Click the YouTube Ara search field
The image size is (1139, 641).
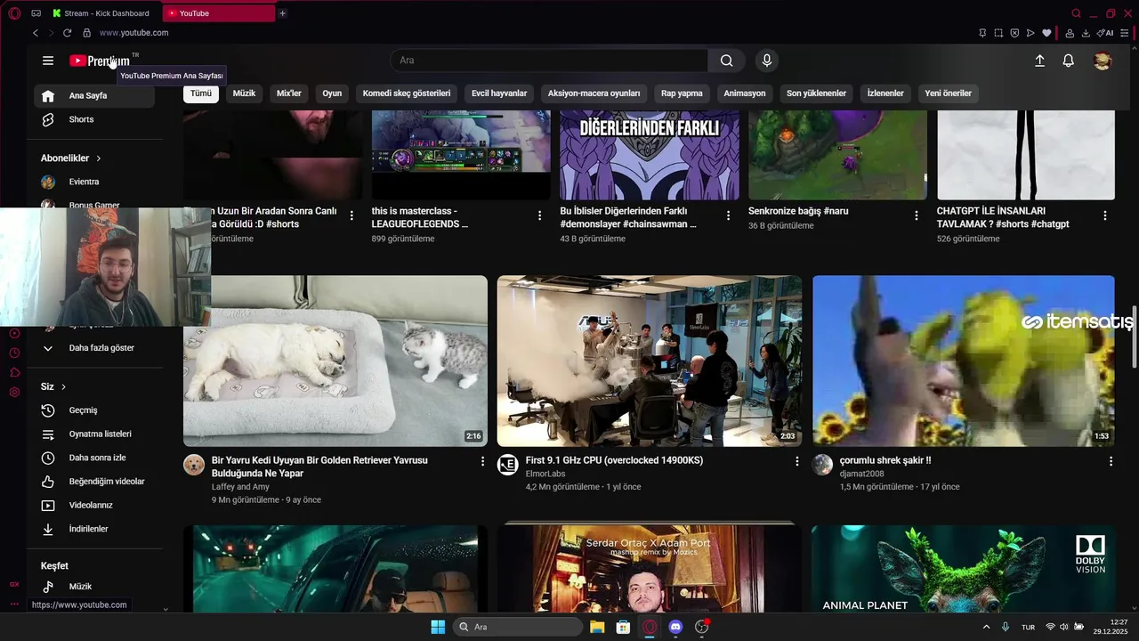[x=549, y=61]
